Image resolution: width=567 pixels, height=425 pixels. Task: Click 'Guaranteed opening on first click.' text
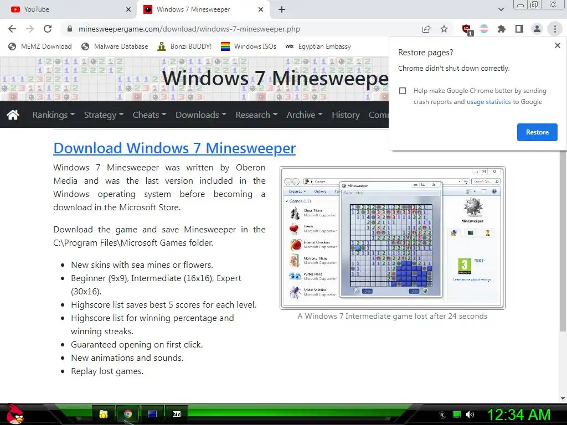tap(137, 344)
